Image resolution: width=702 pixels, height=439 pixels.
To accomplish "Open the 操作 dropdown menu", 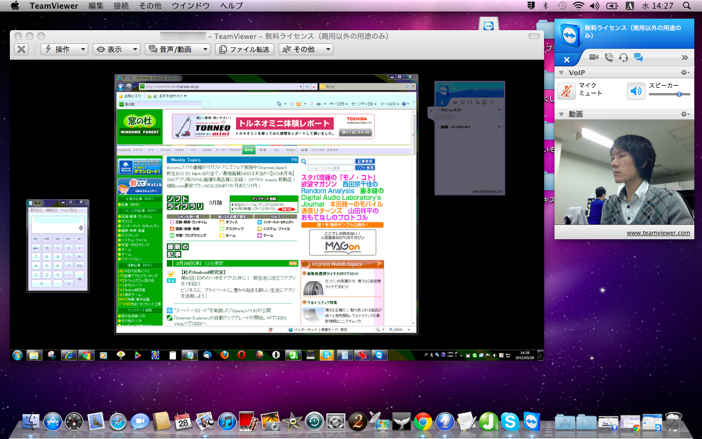I will 65,49.
